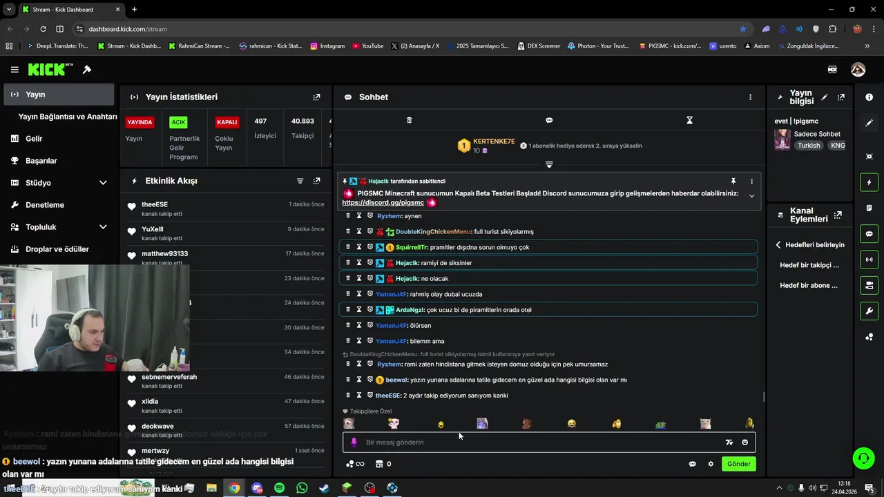Screen dimensions: 884x497
Task: Expand the pinned message chevron
Action: [751, 196]
